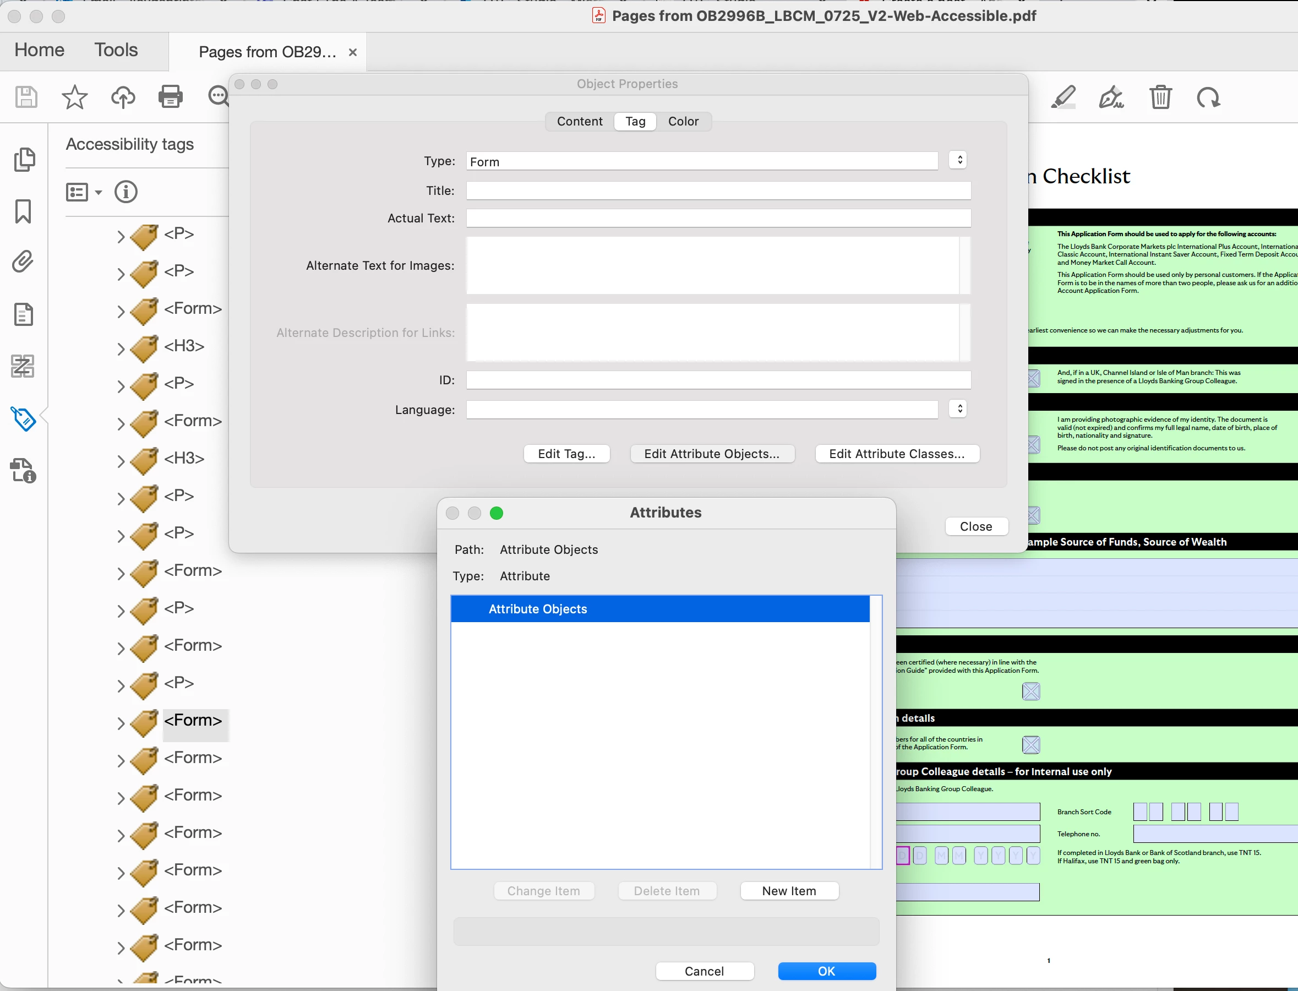This screenshot has height=991, width=1298.
Task: Open the Type dropdown stepper
Action: click(958, 160)
